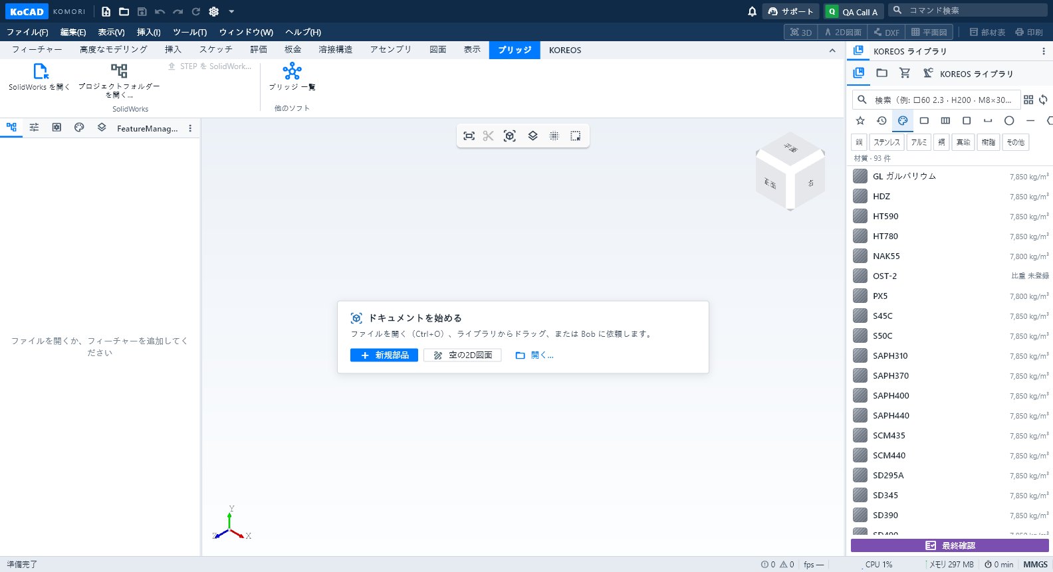Click the 新規部品 button
1053x572 pixels.
click(x=384, y=355)
